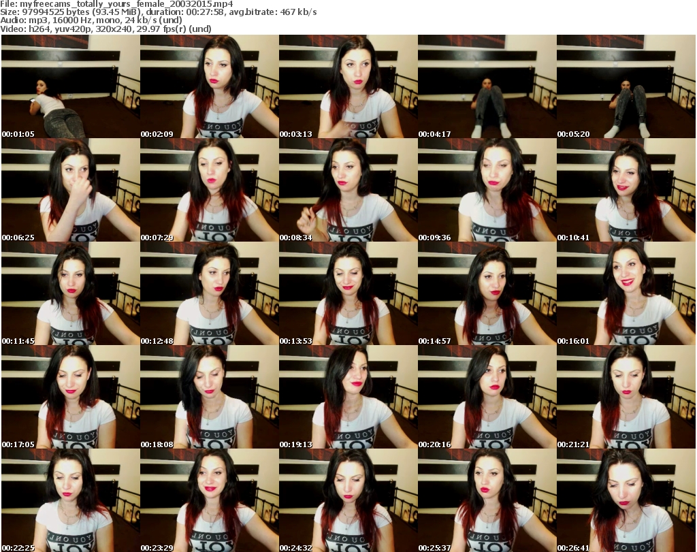Select the thumbnail frame at 00:20:16
697x552 pixels.
coord(487,397)
